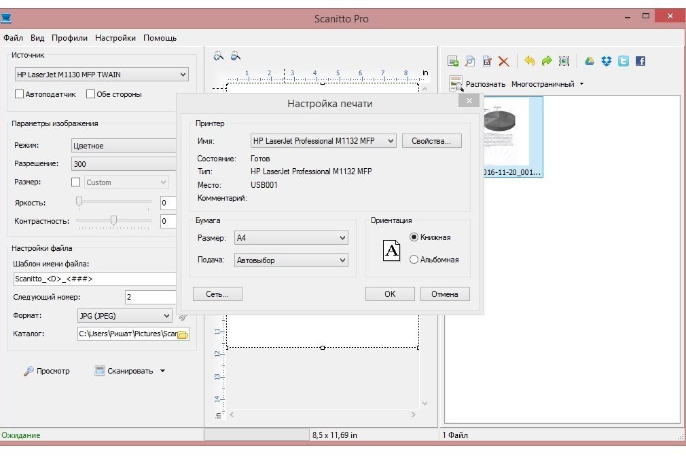Click the Контрастность value field
Screen dimensions: 686x459
(x=168, y=221)
